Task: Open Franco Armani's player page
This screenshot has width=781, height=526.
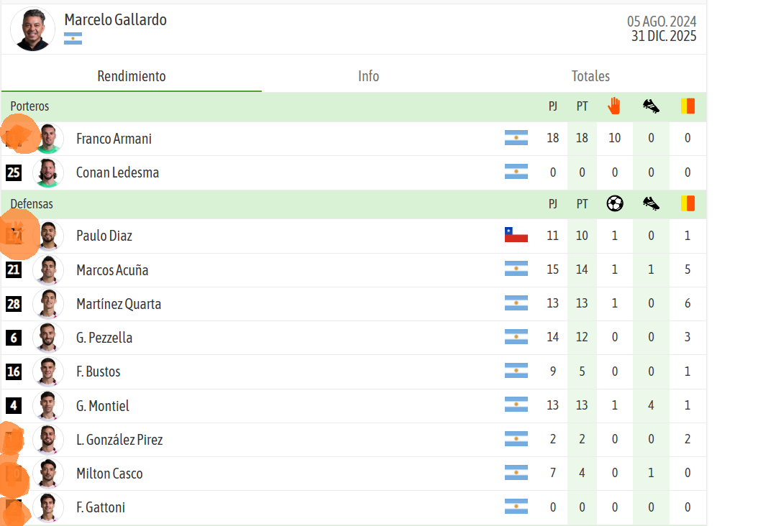Action: point(114,139)
